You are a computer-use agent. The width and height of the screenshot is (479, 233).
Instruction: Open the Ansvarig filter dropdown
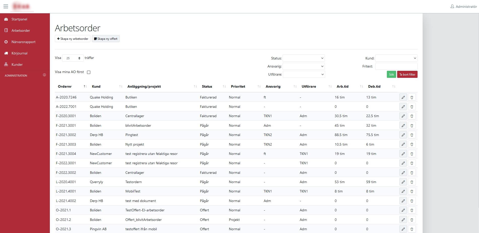[303, 66]
